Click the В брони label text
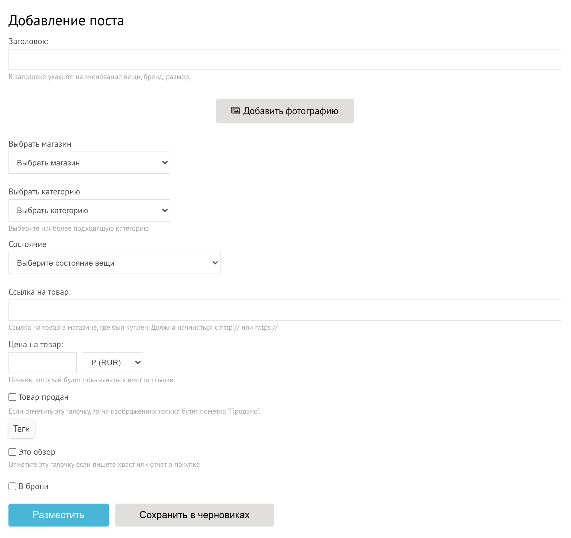 (x=34, y=486)
